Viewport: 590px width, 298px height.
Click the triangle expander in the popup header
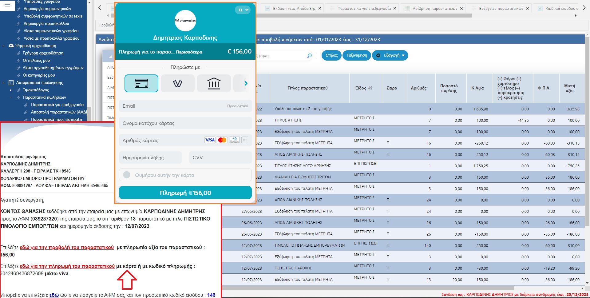(x=110, y=57)
